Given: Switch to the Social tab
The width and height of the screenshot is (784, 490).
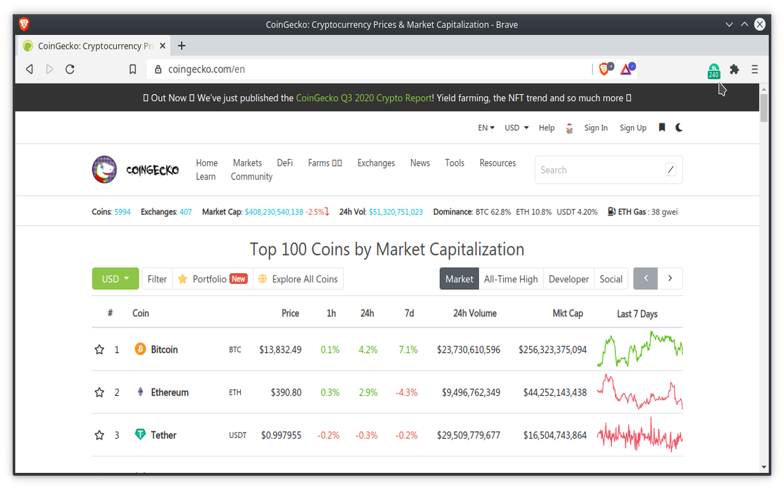Looking at the screenshot, I should tap(611, 279).
